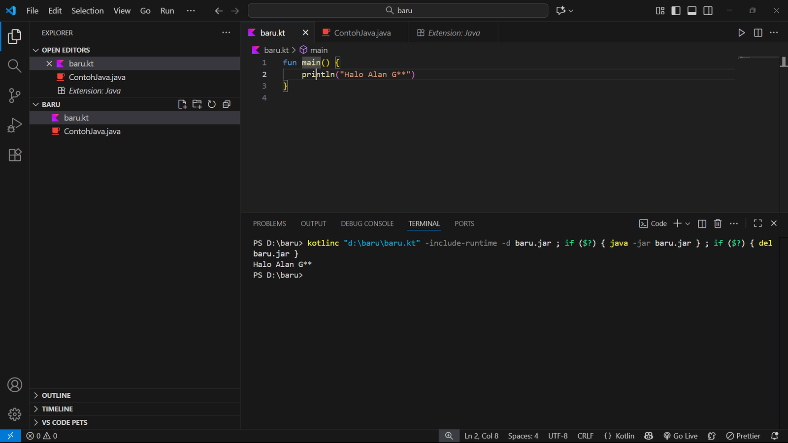Expand the TIMELINE section
The width and height of the screenshot is (788, 443).
click(57, 409)
